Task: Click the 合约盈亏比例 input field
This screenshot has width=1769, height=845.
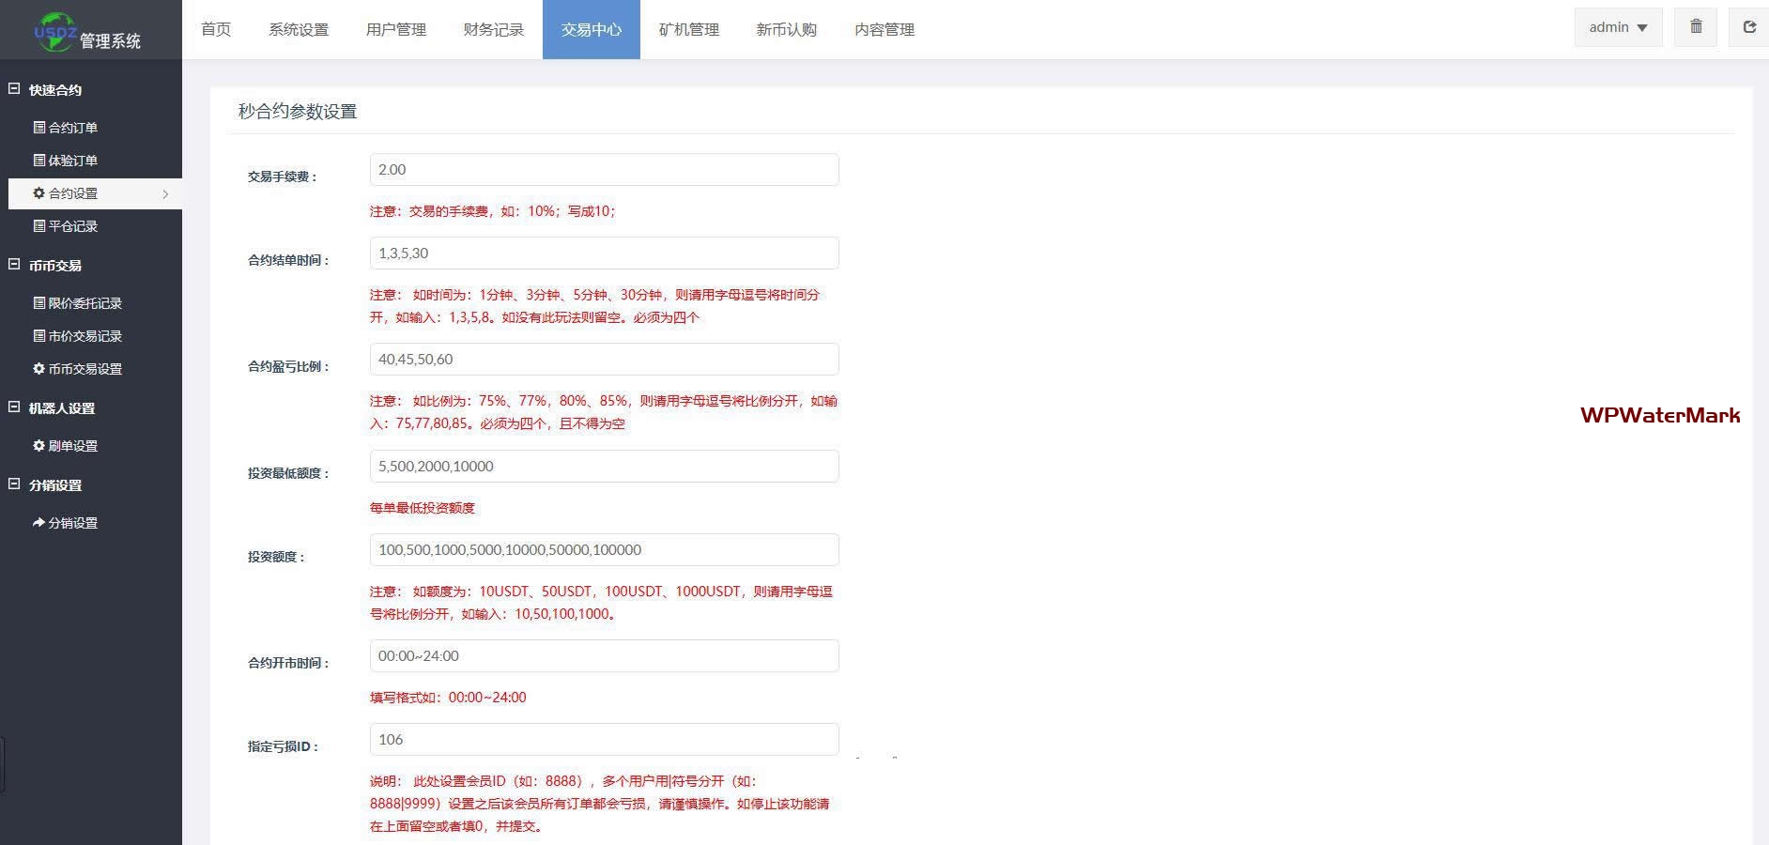Action: click(x=604, y=360)
